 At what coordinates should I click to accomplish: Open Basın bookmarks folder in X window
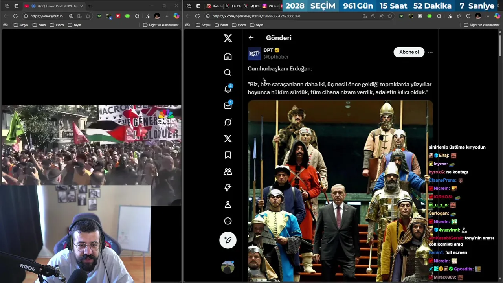tap(221, 25)
